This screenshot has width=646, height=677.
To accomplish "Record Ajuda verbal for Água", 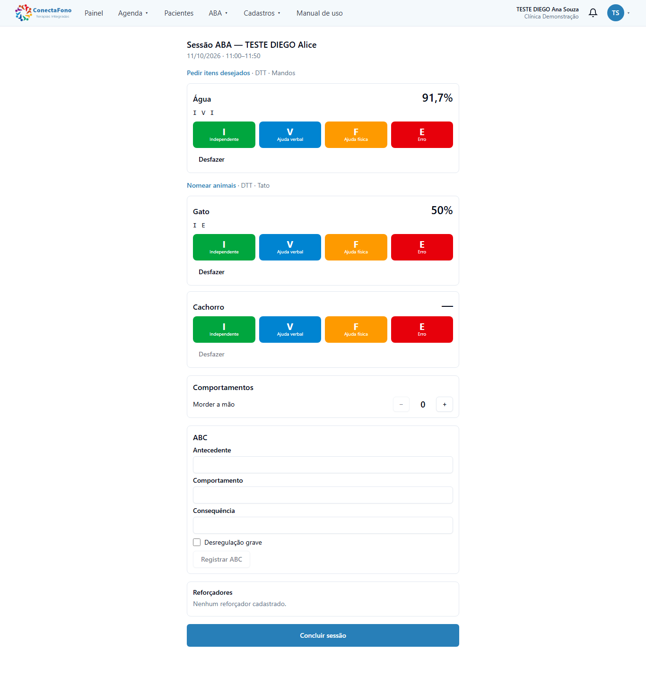I will point(290,135).
